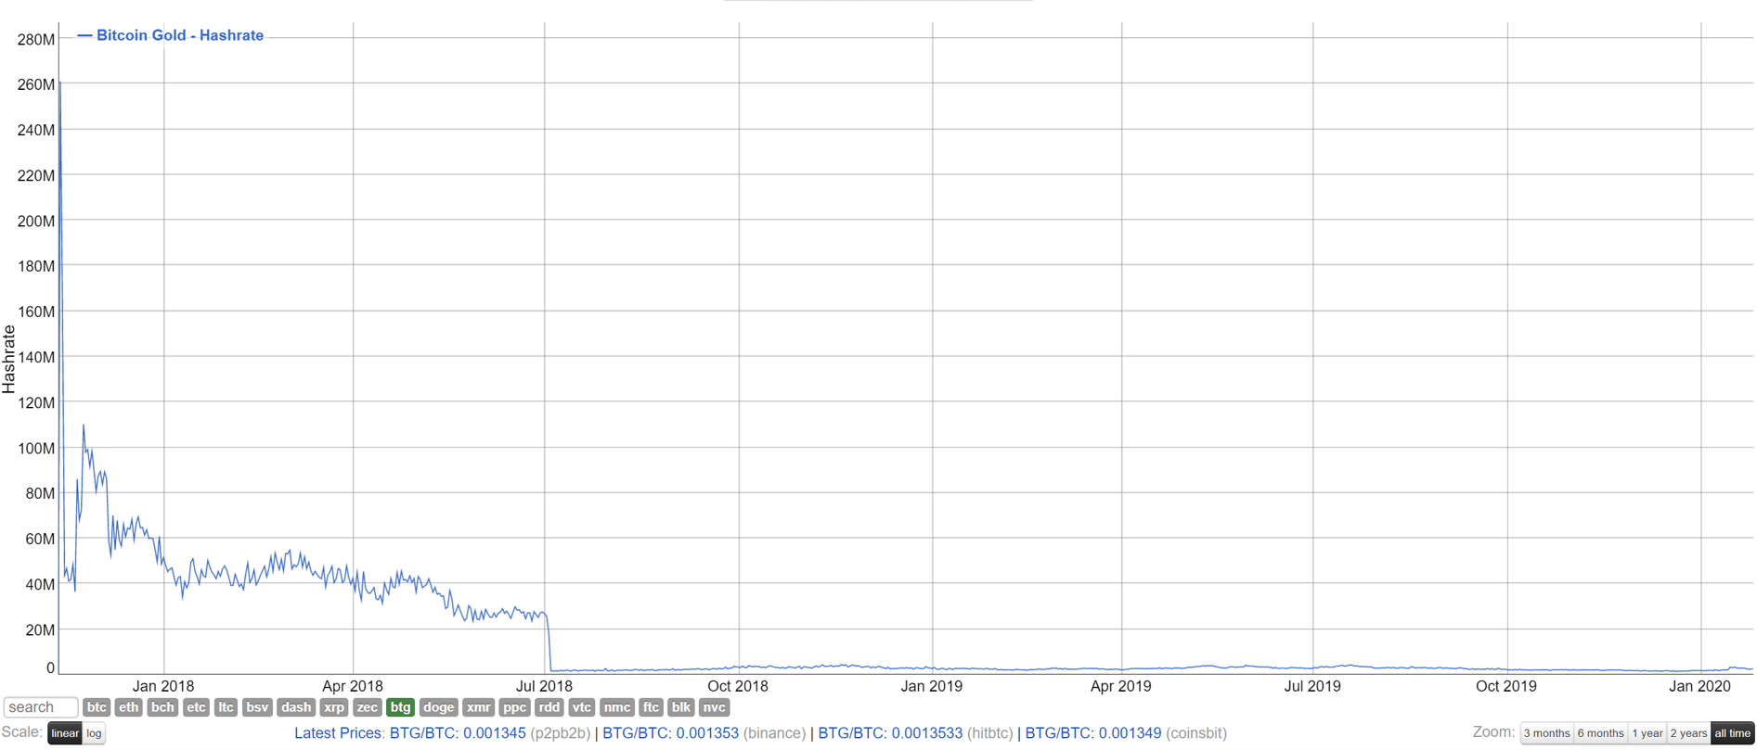This screenshot has height=750, width=1757.
Task: Select the eth coin tag
Action: (129, 707)
